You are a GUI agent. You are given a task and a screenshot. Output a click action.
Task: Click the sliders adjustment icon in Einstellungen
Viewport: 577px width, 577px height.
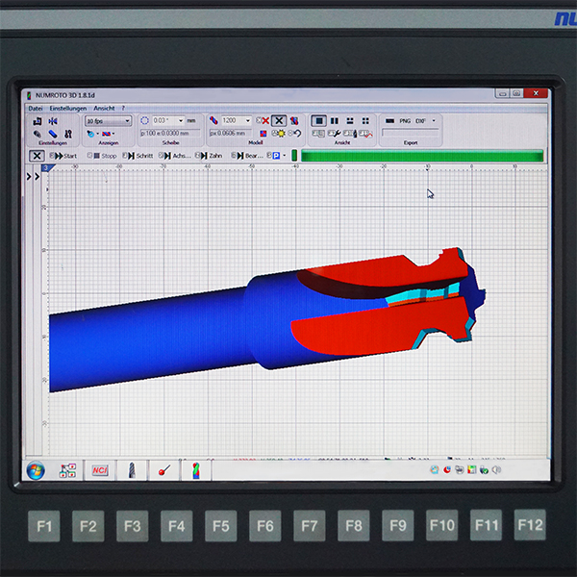[68, 134]
